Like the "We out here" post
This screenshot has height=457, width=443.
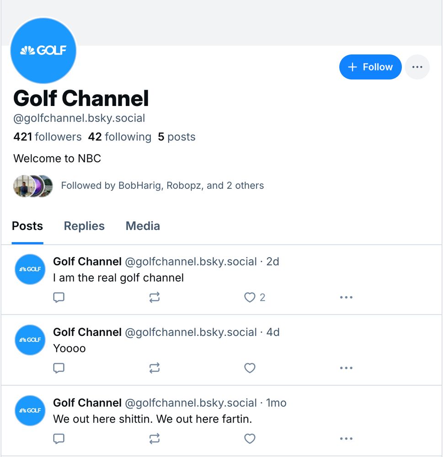(250, 439)
